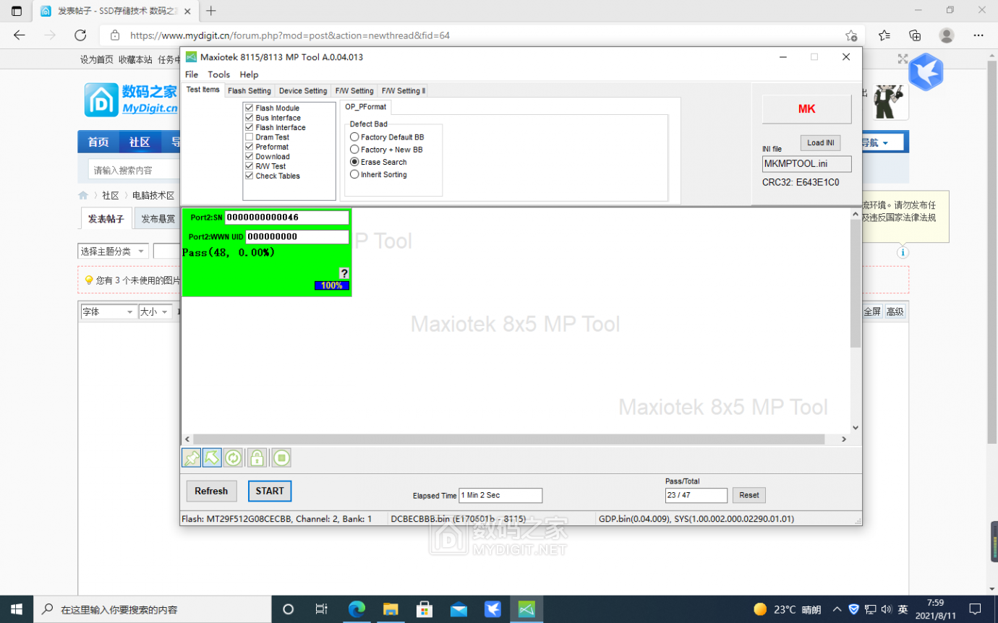Click the Port2:WWN UID input field
Image resolution: width=998 pixels, height=623 pixels.
297,236
